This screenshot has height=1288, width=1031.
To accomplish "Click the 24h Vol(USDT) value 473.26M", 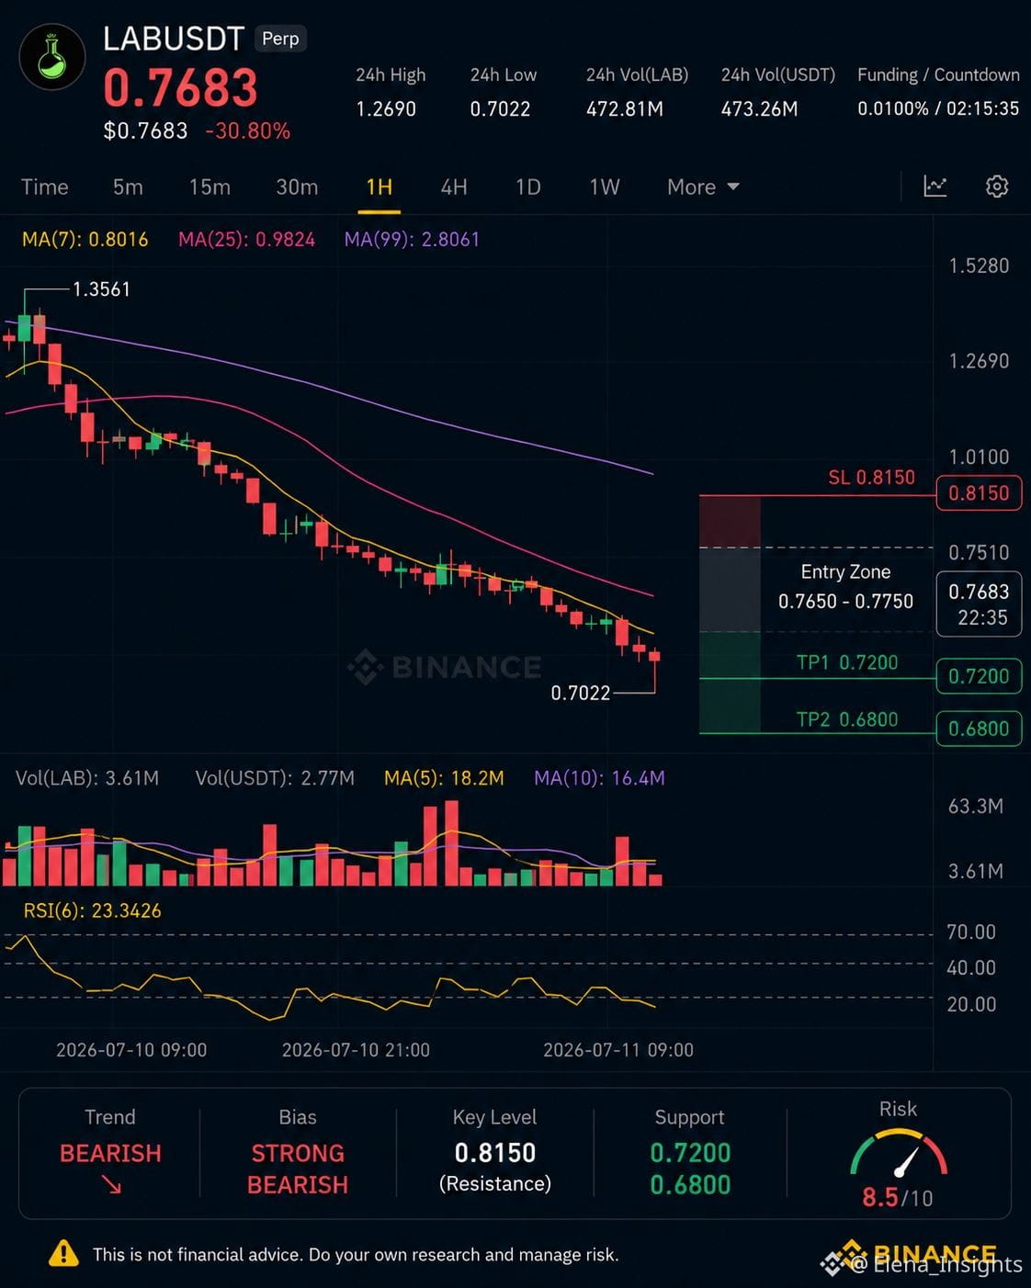I will coord(759,109).
